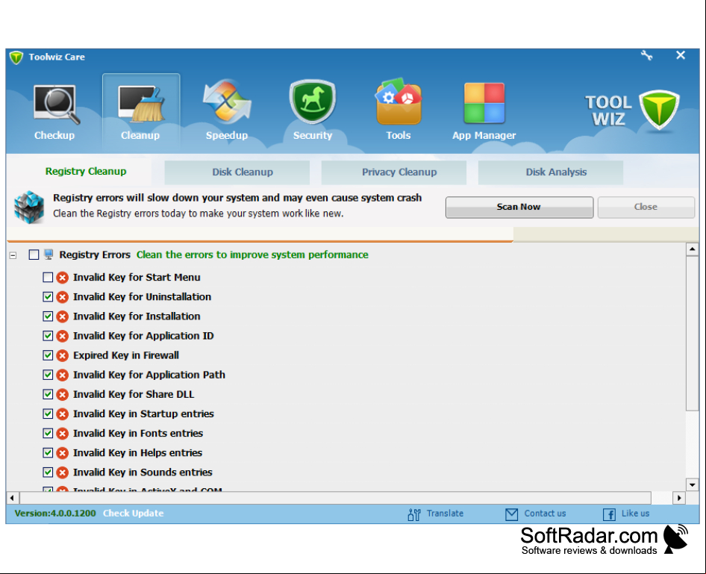Screen dimensions: 706x574
Task: Open the App Manager module
Action: click(484, 113)
